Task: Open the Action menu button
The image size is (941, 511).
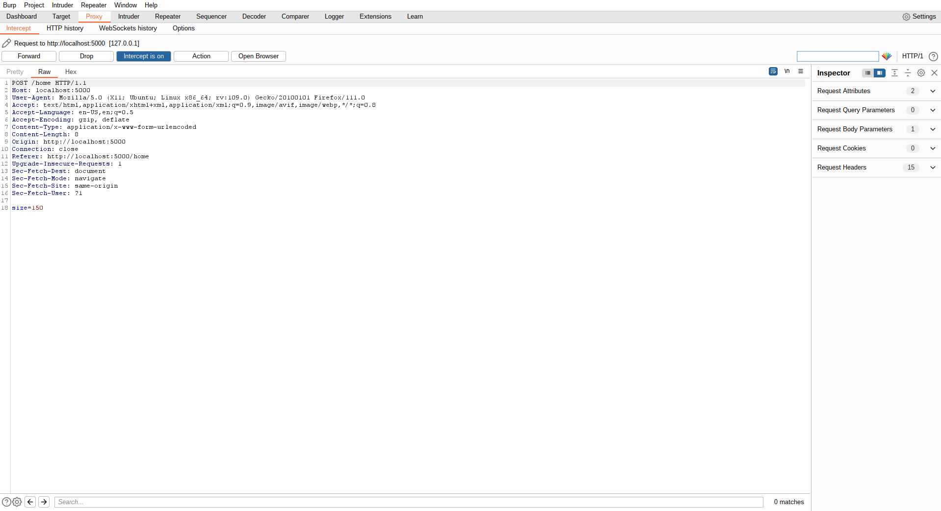Action: click(201, 56)
